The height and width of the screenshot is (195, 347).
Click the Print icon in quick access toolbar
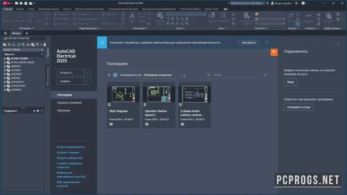(x=30, y=3)
